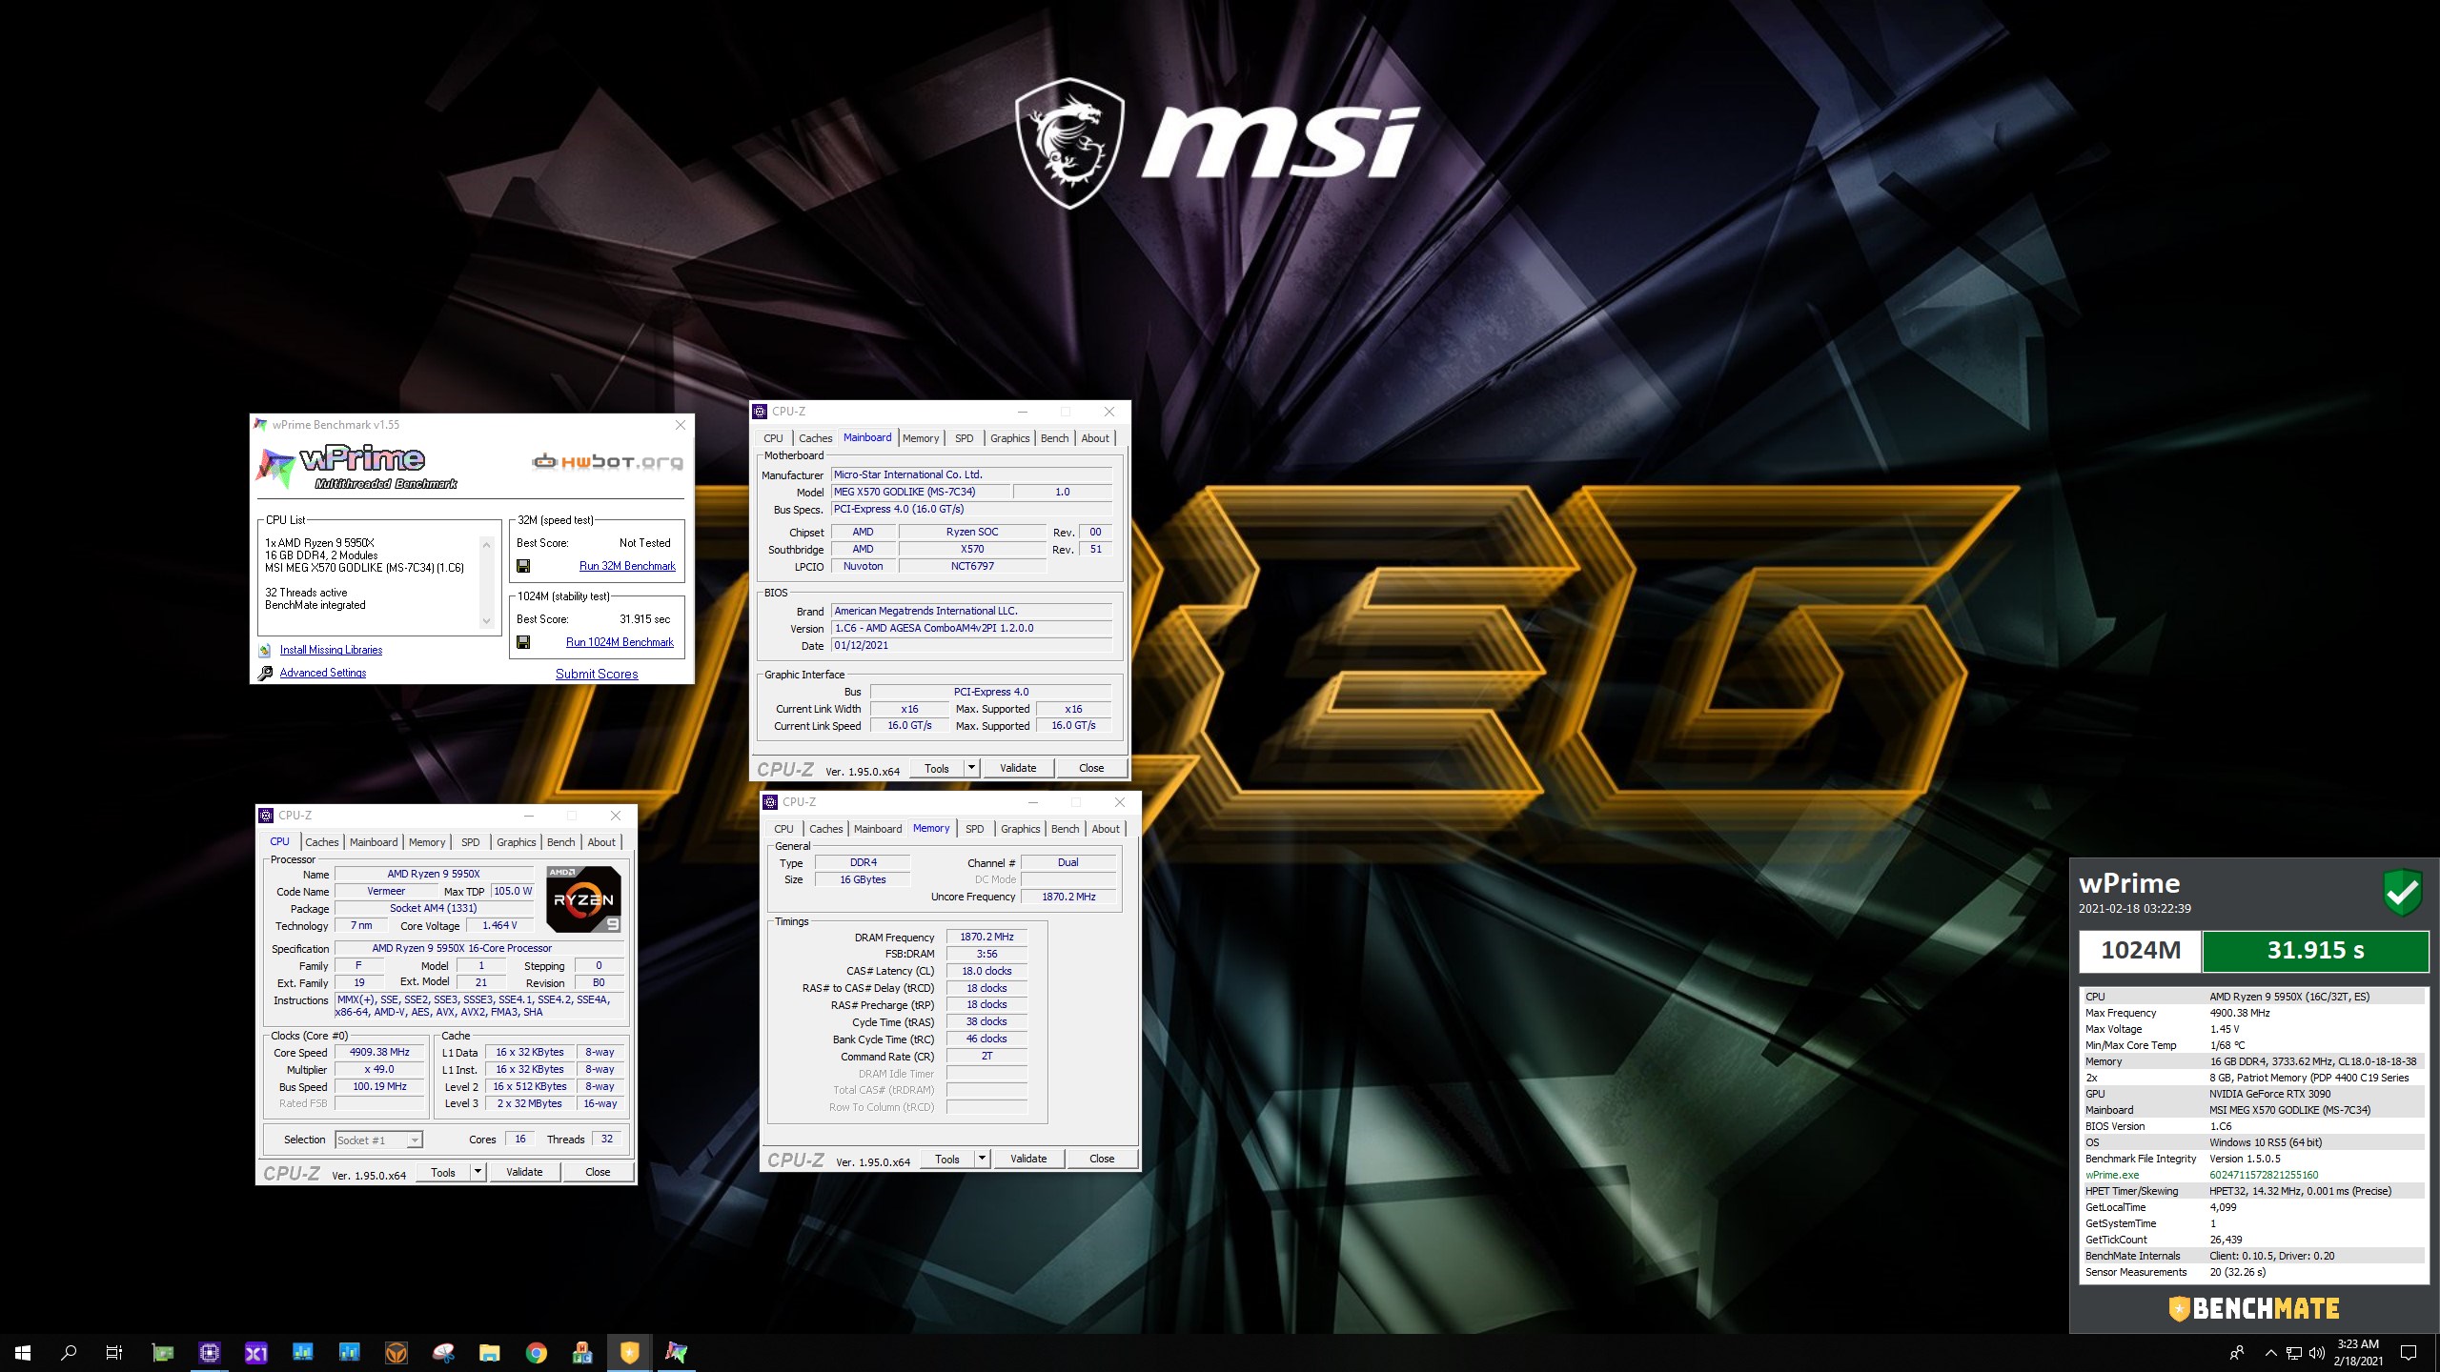
Task: Click the Ryzen 9 logo in CPU-Z
Action: [x=583, y=899]
